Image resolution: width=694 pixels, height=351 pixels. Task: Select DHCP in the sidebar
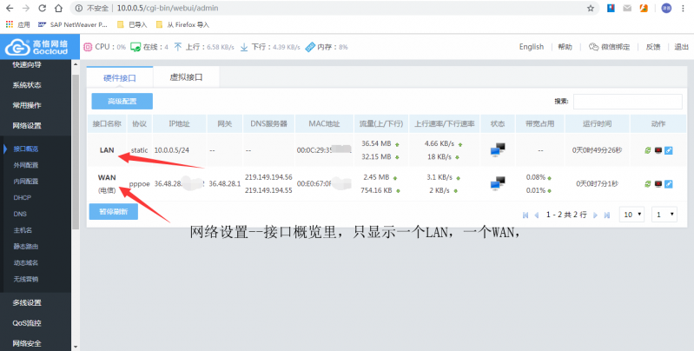tap(22, 198)
